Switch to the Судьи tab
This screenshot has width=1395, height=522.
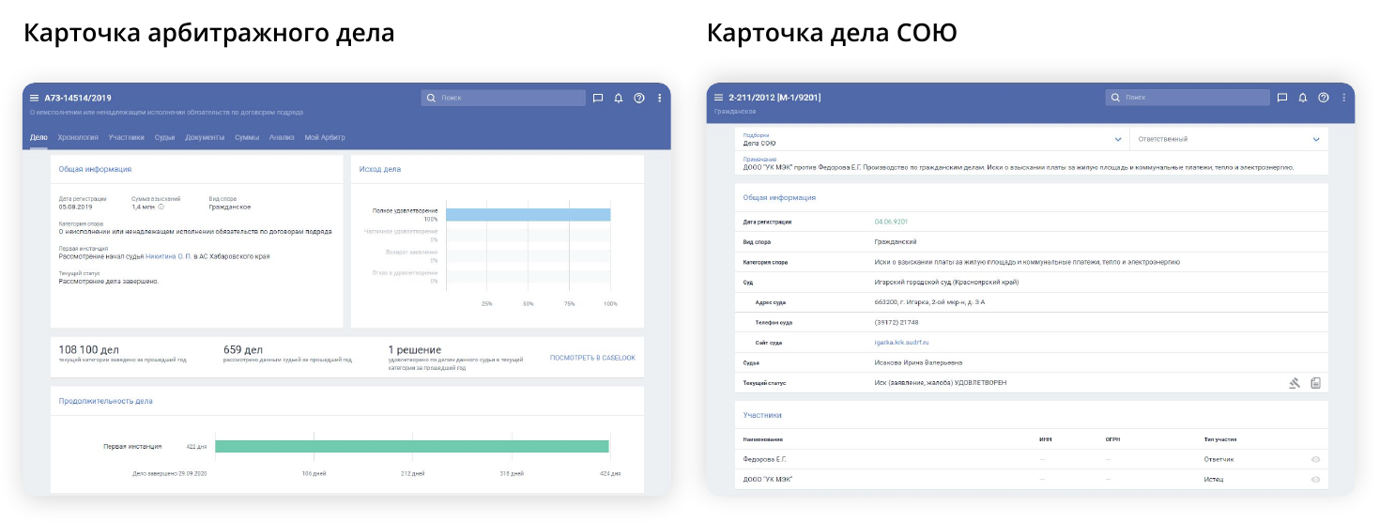(x=165, y=137)
